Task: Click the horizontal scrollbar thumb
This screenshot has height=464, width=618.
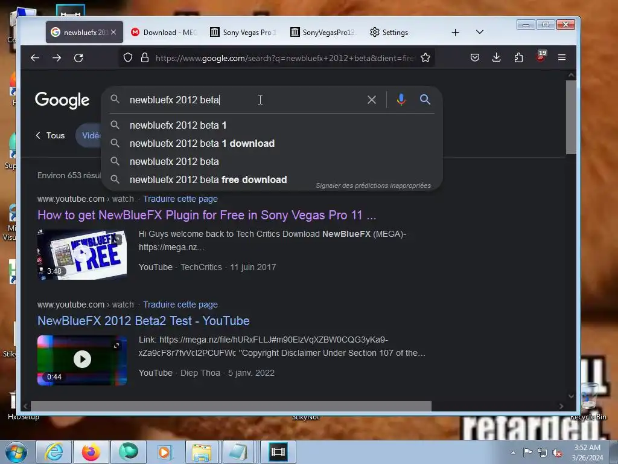Action: (231, 406)
